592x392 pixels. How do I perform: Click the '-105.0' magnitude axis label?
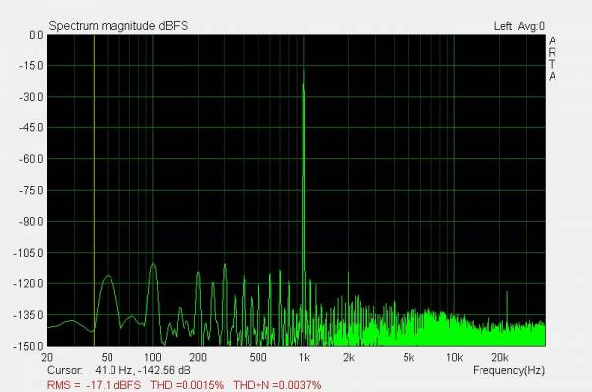tap(29, 253)
